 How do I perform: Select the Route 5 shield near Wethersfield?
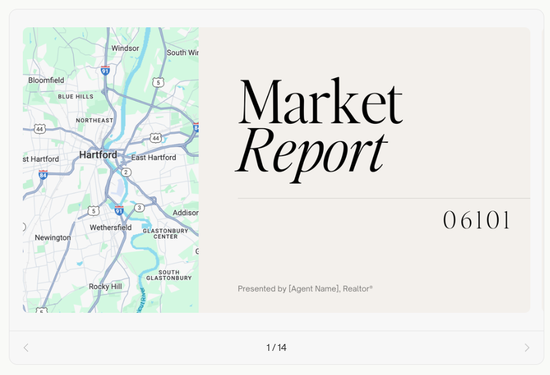93,211
